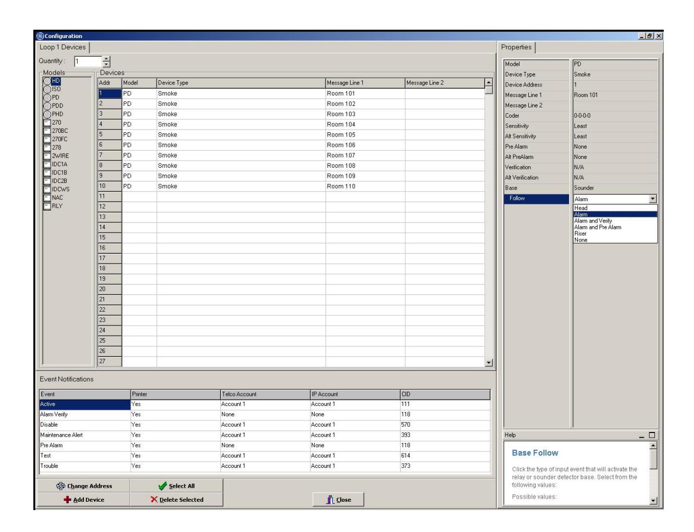Select the ISO model icon
This screenshot has height=532, width=694.
tap(47, 89)
